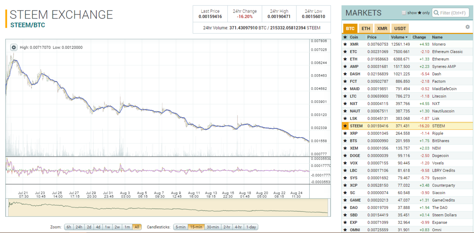Enable the show starred only checkbox
474x233 pixels.
[x=404, y=13]
